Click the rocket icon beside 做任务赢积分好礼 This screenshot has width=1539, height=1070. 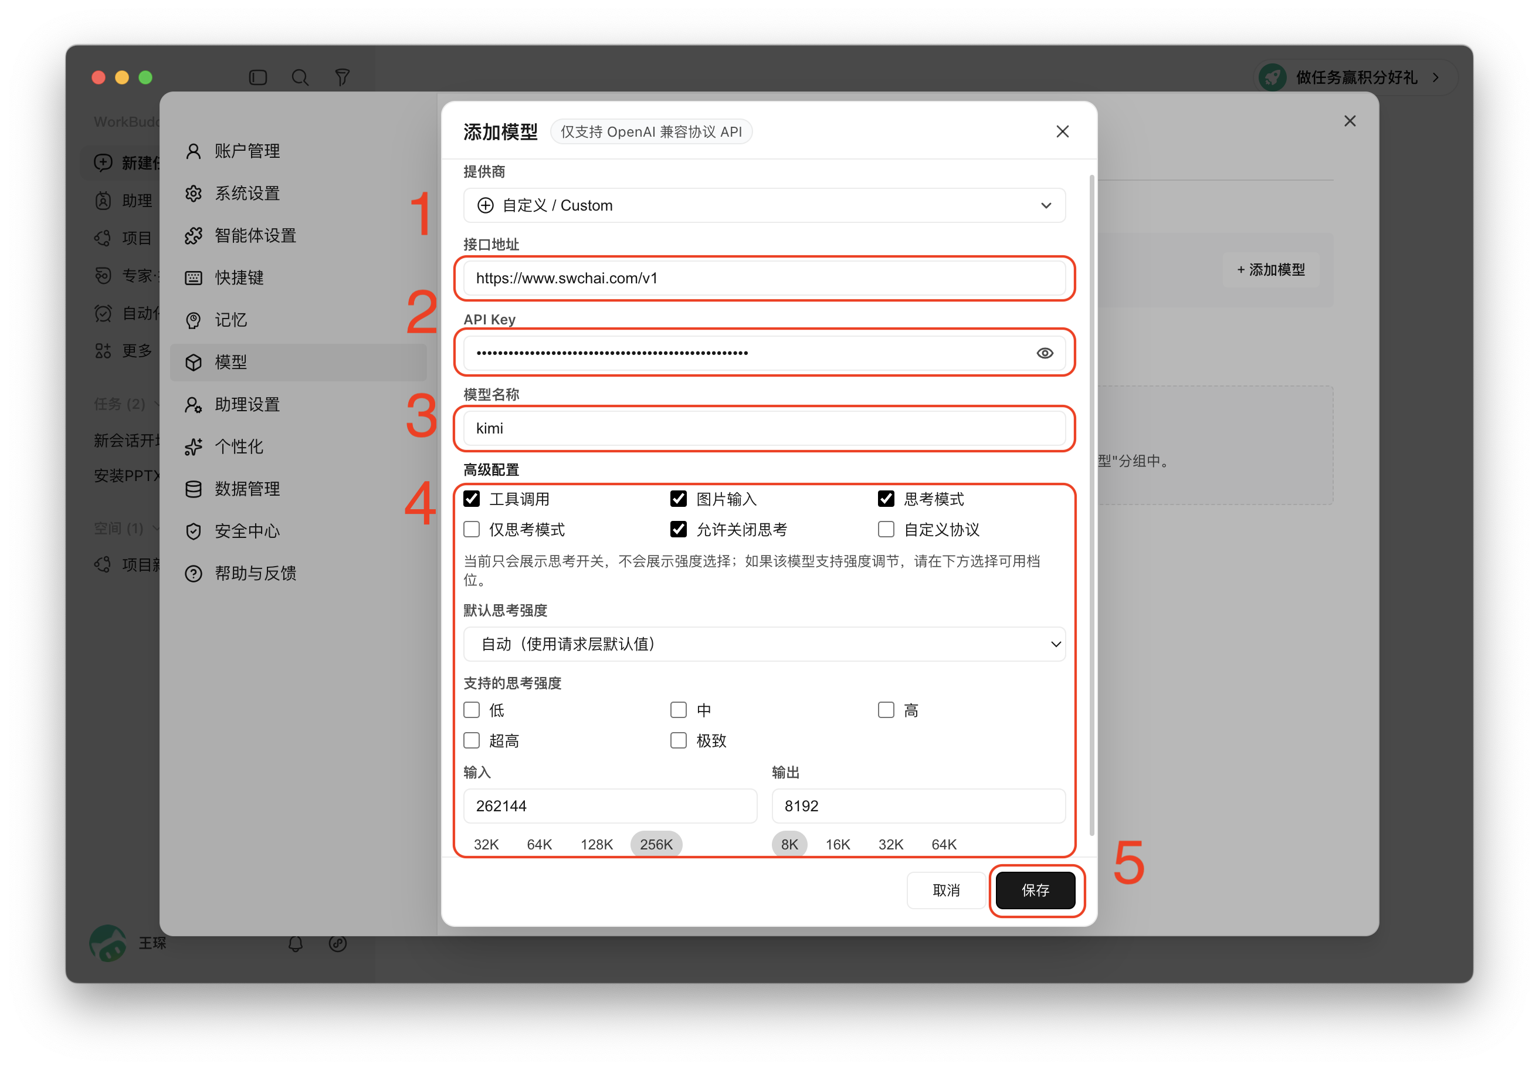(1272, 77)
